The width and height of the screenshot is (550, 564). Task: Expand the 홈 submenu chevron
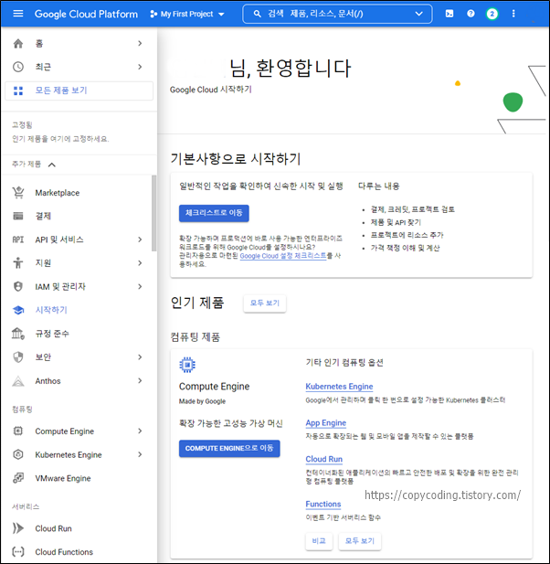pos(140,44)
